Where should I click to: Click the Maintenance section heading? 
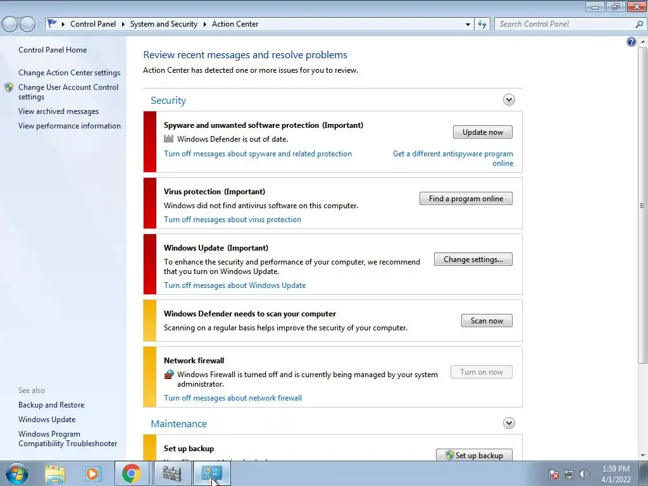[178, 423]
